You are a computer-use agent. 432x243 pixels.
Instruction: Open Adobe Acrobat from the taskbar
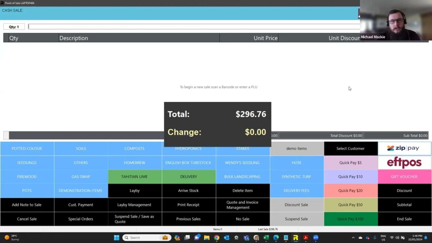click(305, 237)
